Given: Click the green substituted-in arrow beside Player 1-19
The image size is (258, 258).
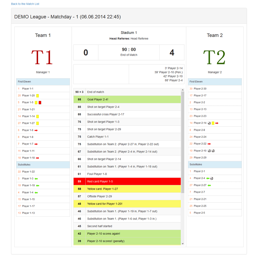Looking at the screenshot, I should 38,185.
